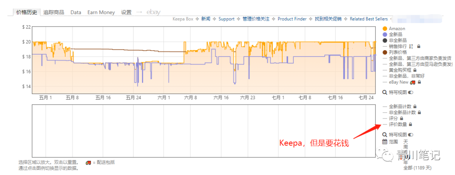The width and height of the screenshot is (455, 175).
Task: Click the 七月 16 date label
Action: click(x=335, y=97)
